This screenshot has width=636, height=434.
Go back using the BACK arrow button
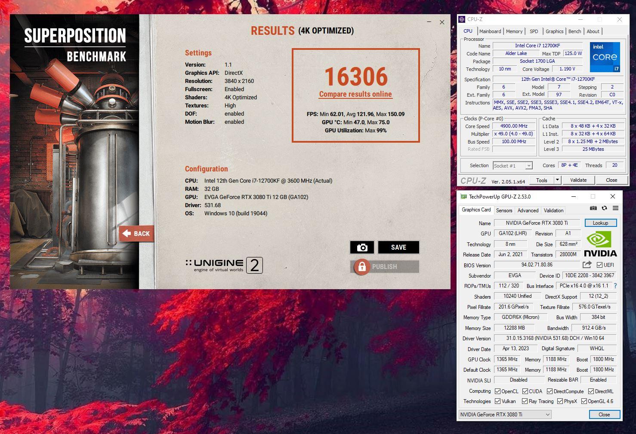(136, 233)
